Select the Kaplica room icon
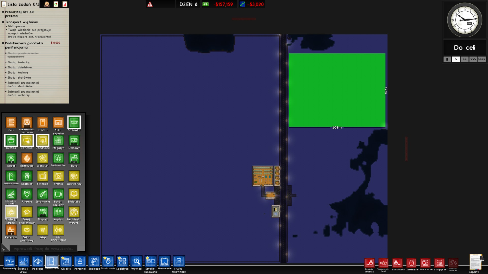 (x=58, y=212)
